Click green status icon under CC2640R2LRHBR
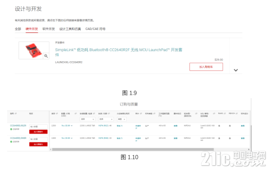269x170 pixels. coord(11,142)
